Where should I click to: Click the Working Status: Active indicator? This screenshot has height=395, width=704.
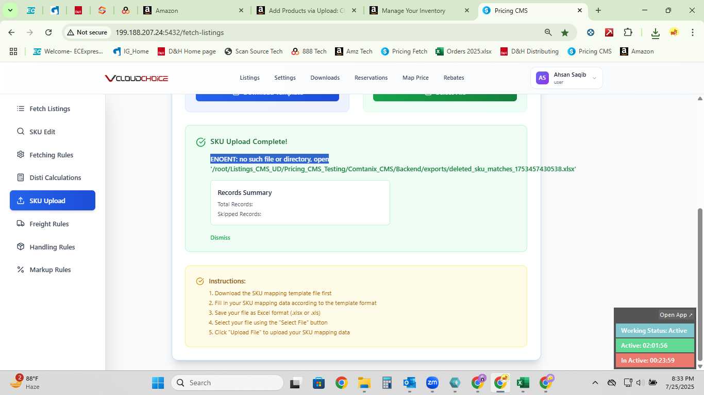click(655, 331)
